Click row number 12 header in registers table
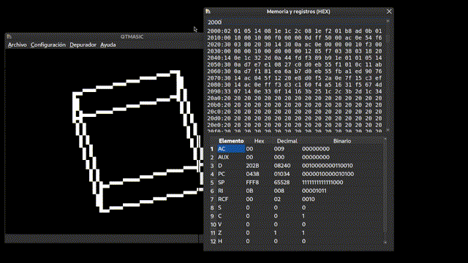The image size is (468, 263). pos(213,241)
